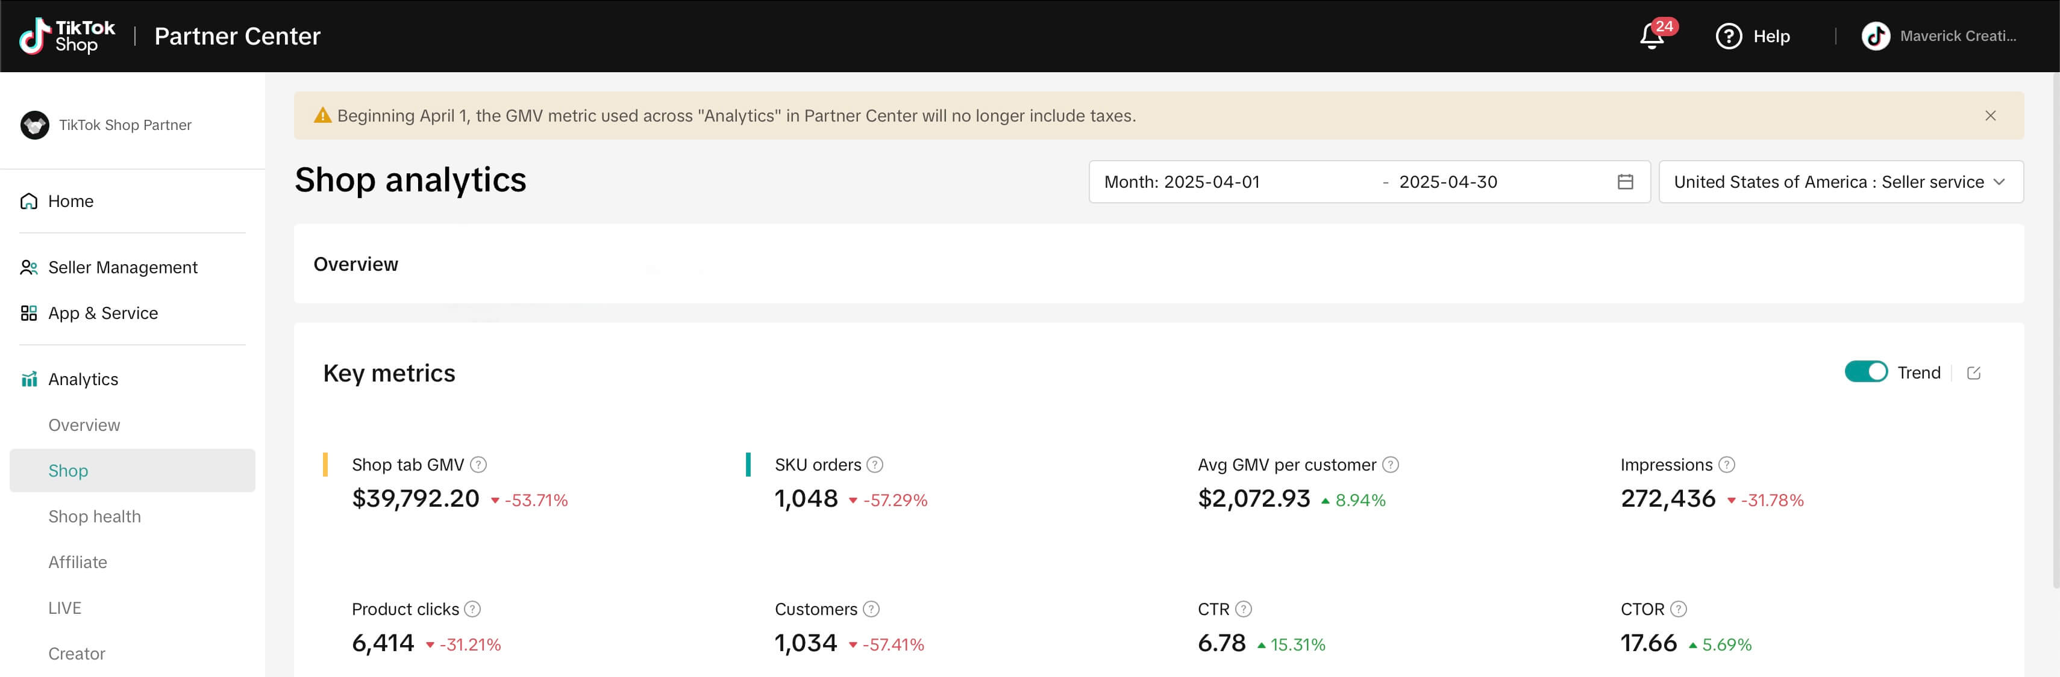Go to Affiliate analytics page
Image resolution: width=2060 pixels, height=677 pixels.
[x=78, y=562]
